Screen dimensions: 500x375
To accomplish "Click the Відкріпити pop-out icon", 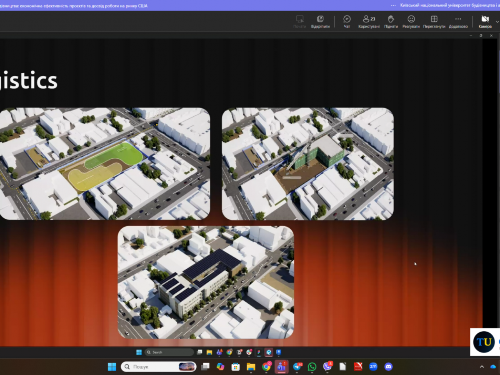I will click(320, 22).
